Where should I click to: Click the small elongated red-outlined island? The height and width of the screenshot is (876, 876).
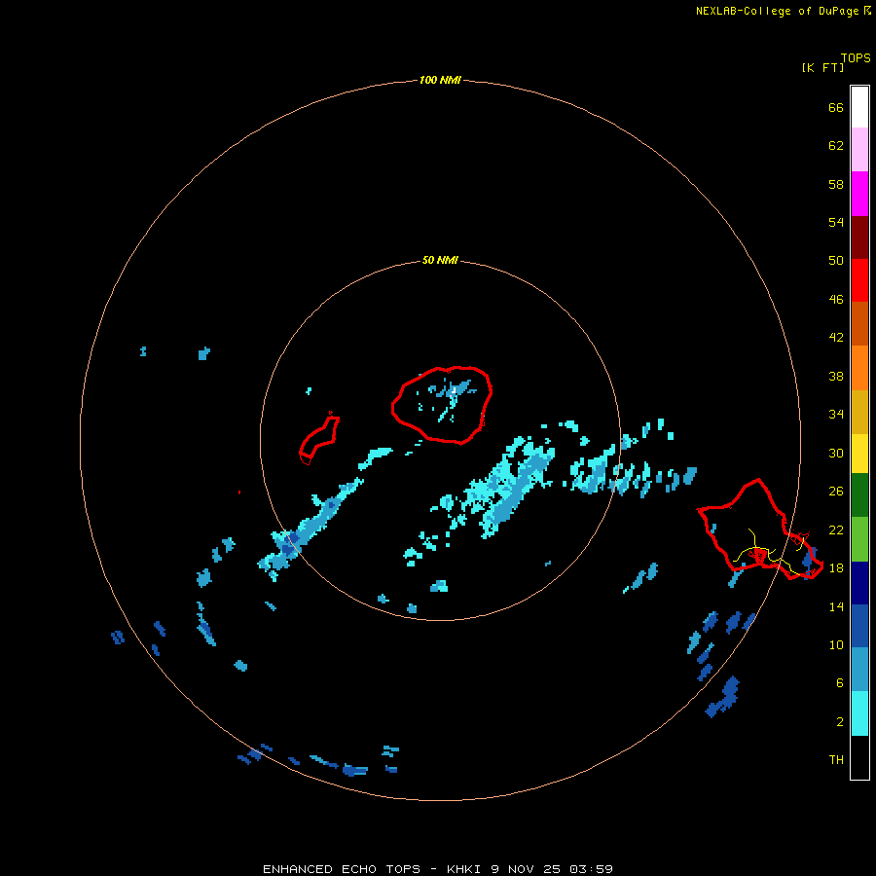click(319, 439)
